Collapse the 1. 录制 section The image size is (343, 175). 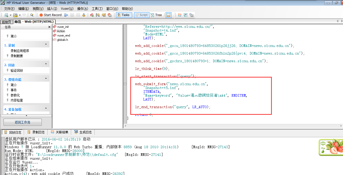(46, 44)
